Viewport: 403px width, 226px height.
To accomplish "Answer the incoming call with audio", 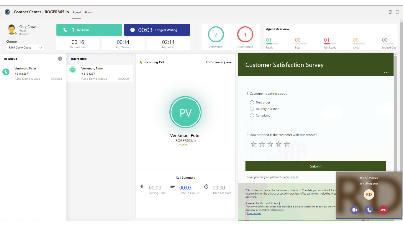I will (369, 210).
